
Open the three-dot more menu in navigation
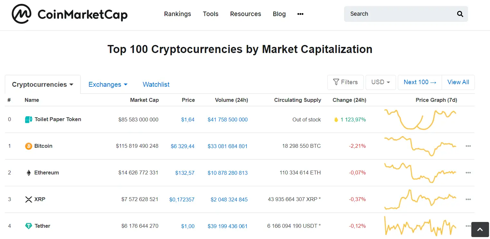[300, 14]
